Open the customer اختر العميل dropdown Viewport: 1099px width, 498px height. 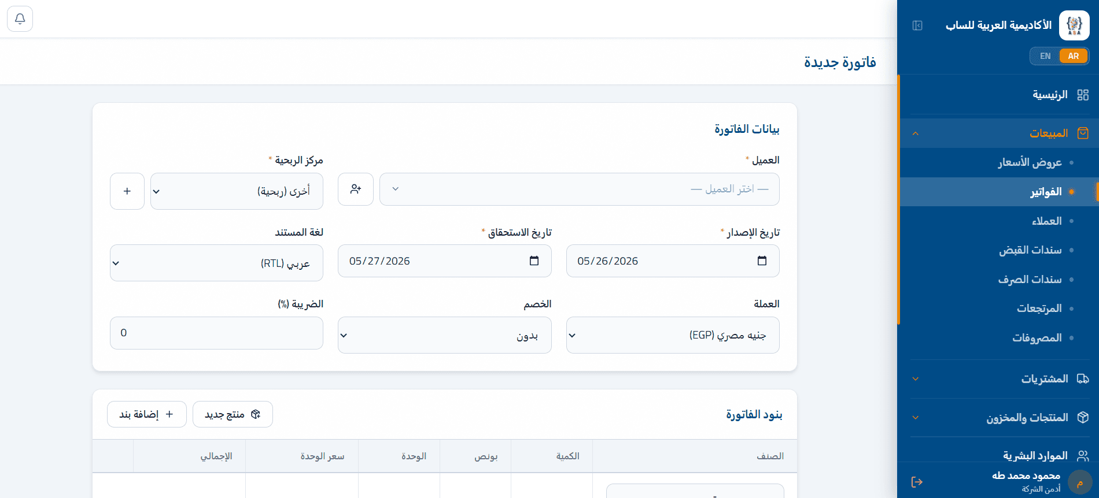tap(580, 189)
